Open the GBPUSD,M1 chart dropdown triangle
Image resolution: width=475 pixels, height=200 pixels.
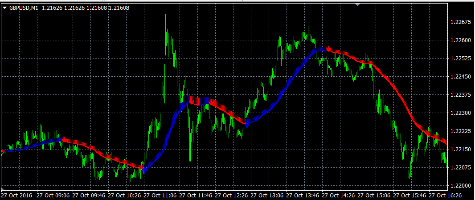[x=4, y=8]
